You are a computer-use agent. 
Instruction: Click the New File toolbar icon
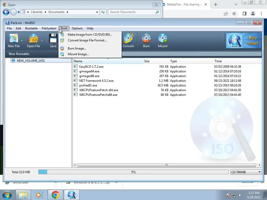pyautogui.click(x=14, y=38)
